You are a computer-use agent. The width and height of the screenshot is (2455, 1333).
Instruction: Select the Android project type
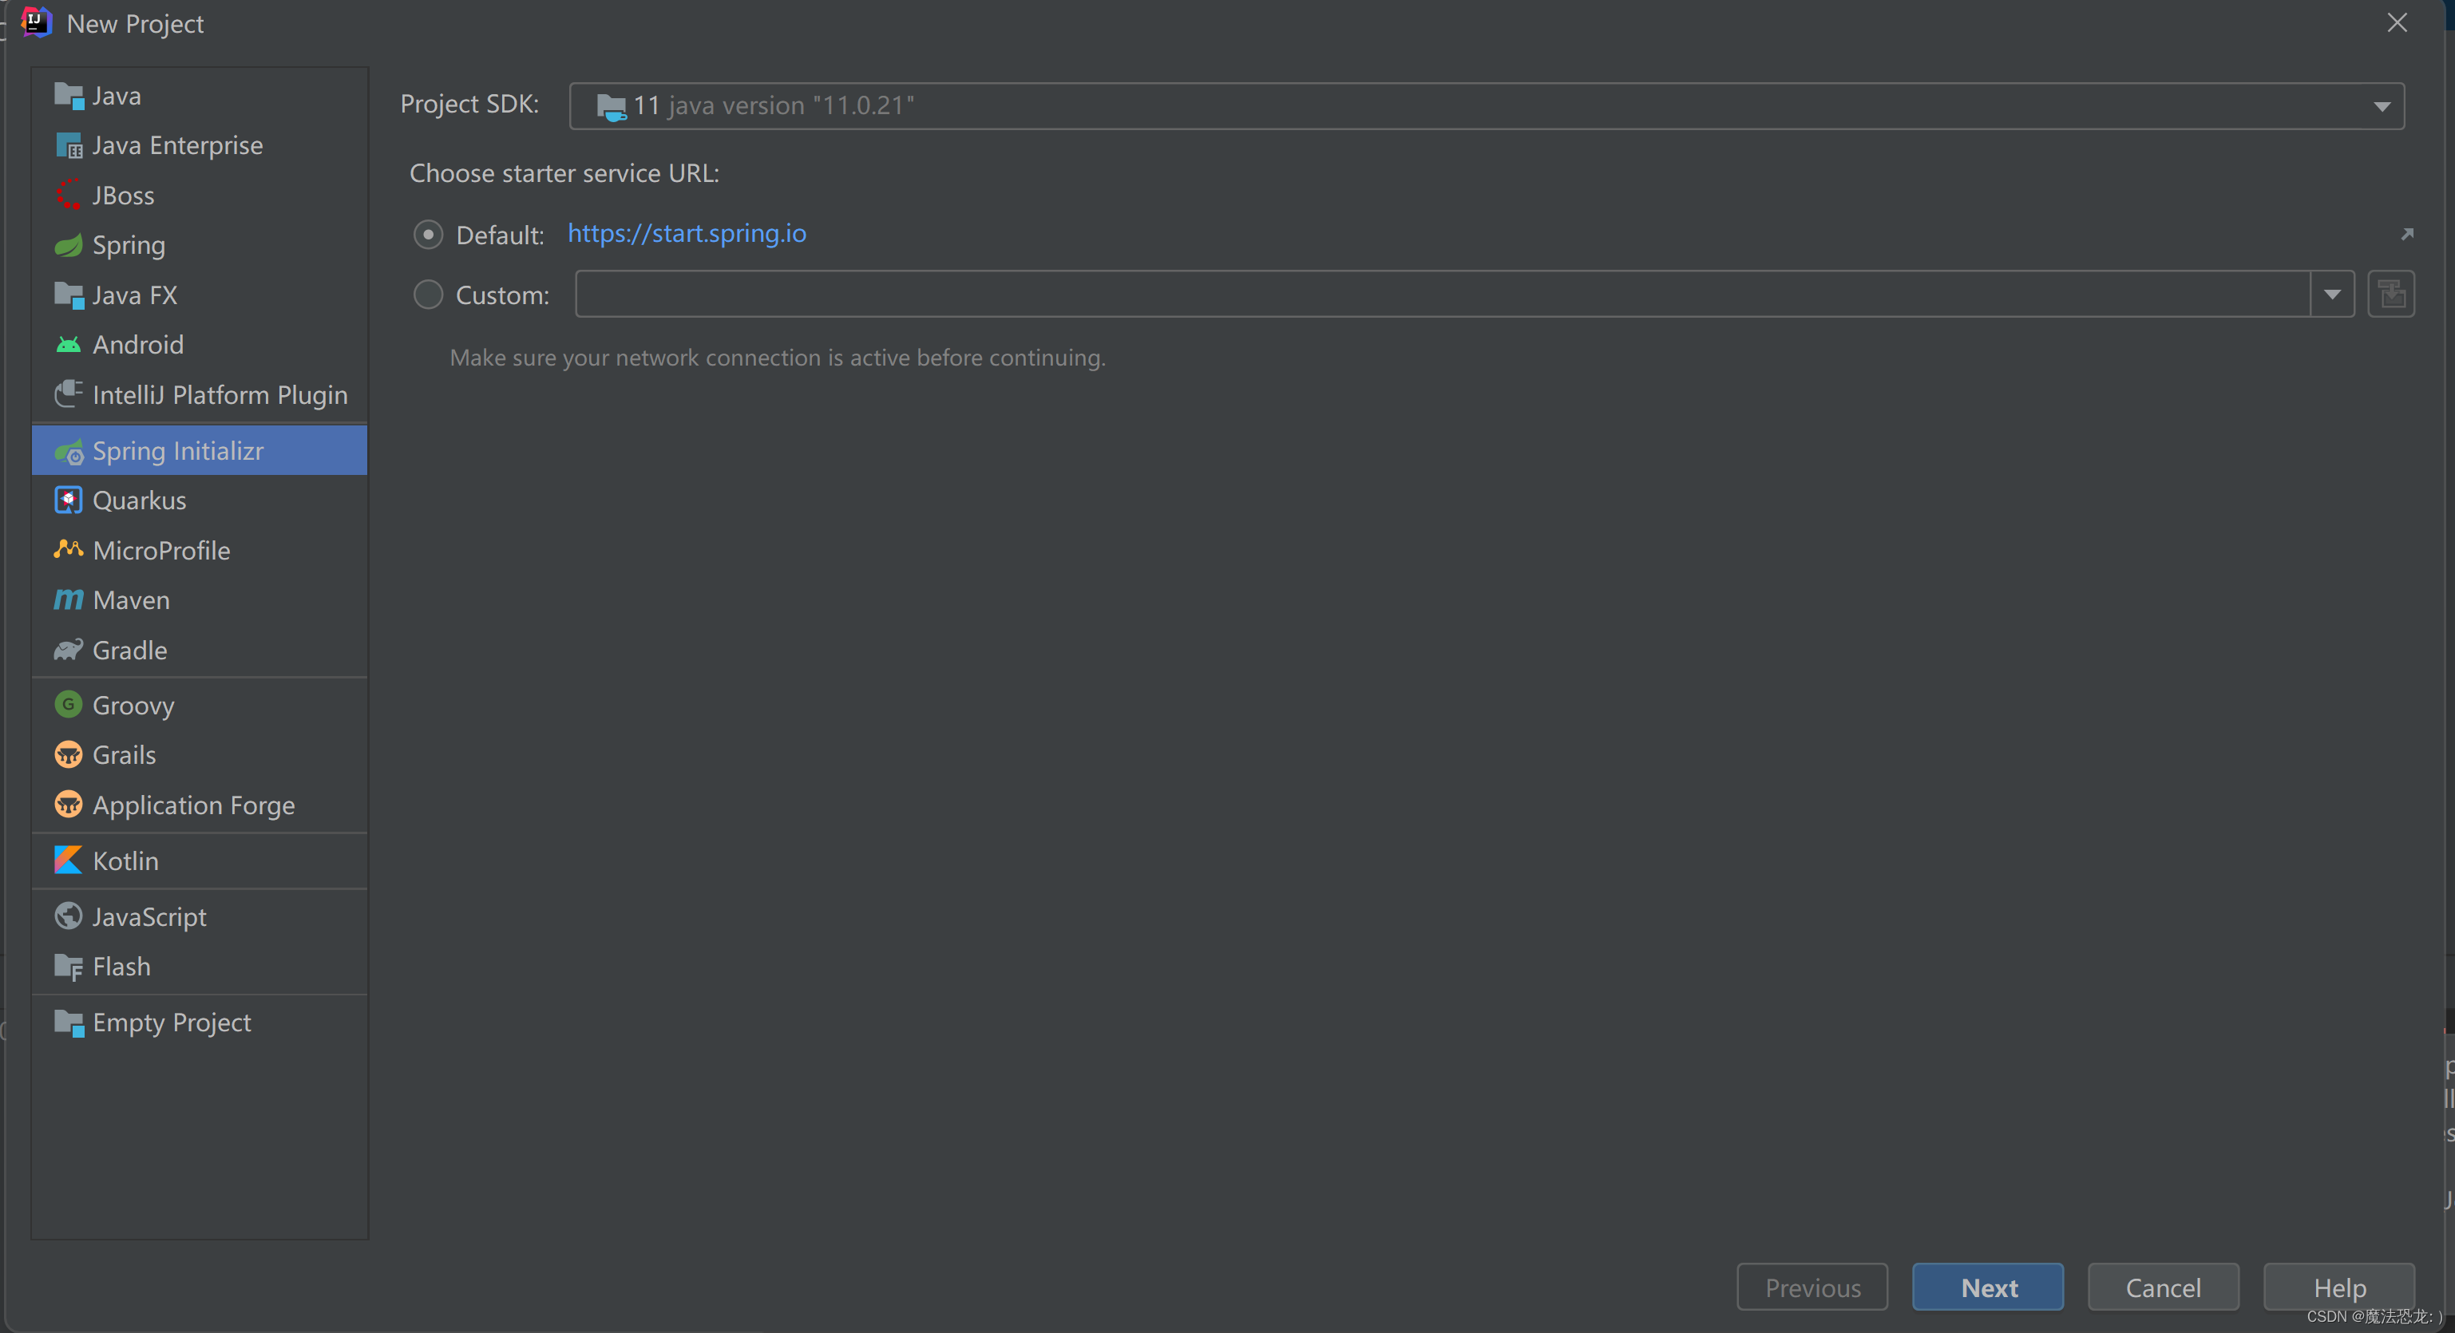[138, 345]
